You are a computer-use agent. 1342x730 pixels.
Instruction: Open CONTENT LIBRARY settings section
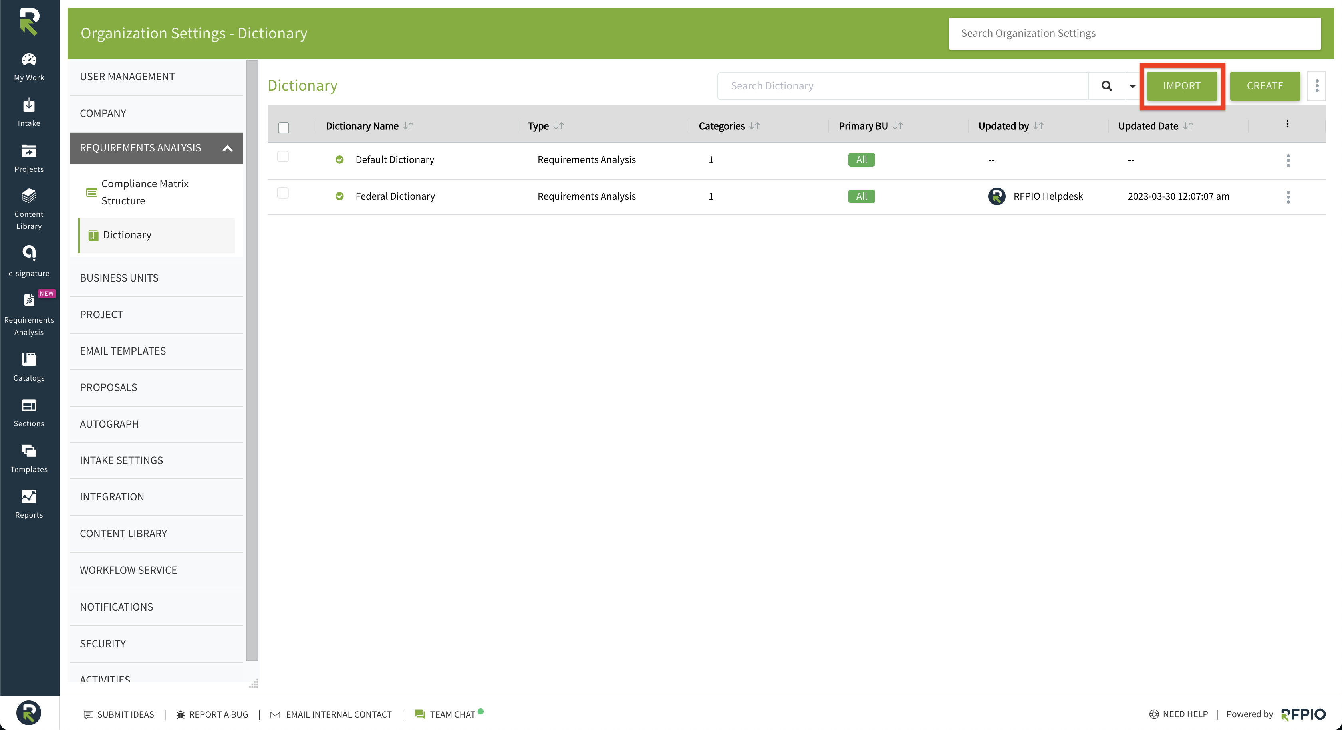[156, 534]
